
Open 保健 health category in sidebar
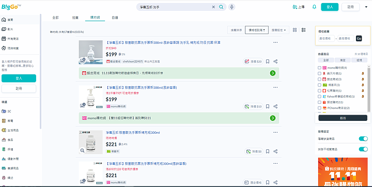coord(7,149)
